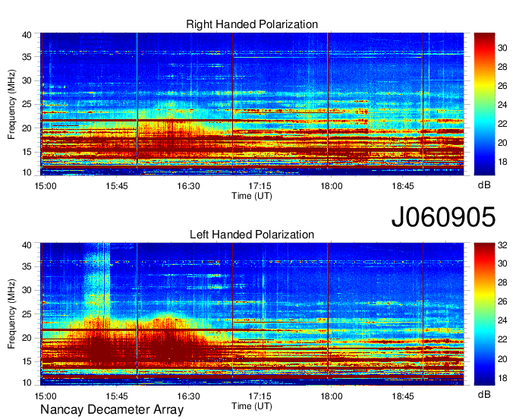This screenshot has width=516, height=419.
Task: Click the 24 value on Right Handed color bar
Action: [x=502, y=105]
